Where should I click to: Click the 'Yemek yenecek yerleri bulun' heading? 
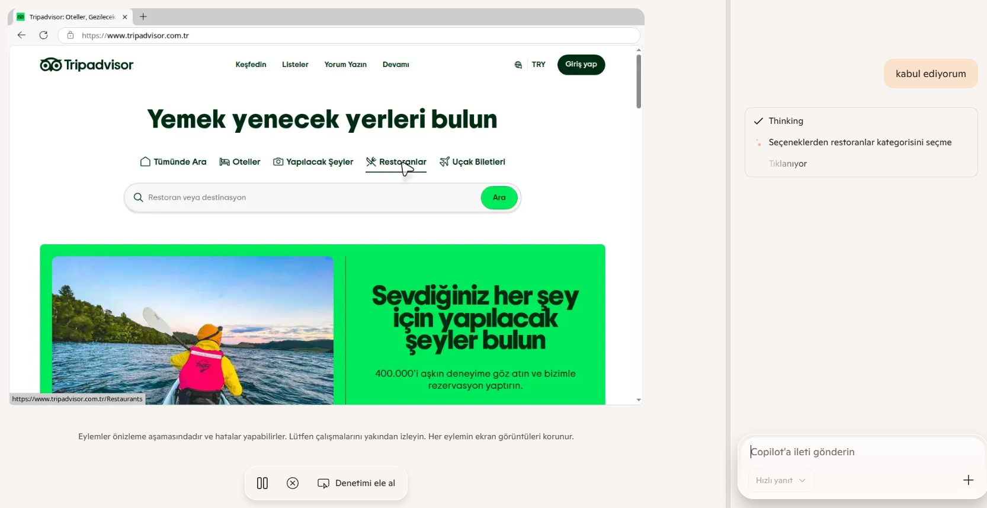tap(322, 119)
